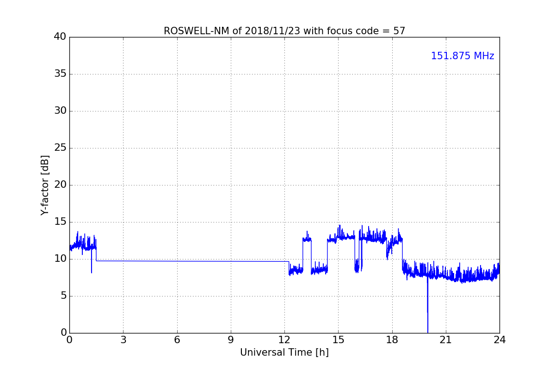Click the 151.875 MHz frequency label
The width and height of the screenshot is (555, 370).
coord(462,56)
